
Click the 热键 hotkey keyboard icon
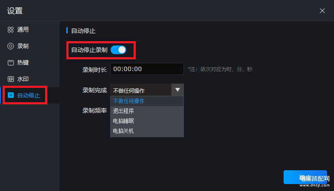(x=11, y=63)
